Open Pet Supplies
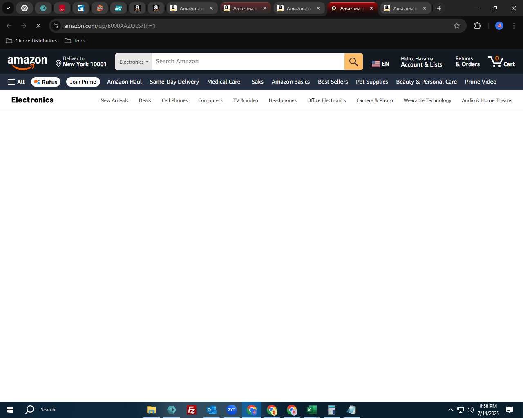The image size is (523, 418). [x=372, y=82]
